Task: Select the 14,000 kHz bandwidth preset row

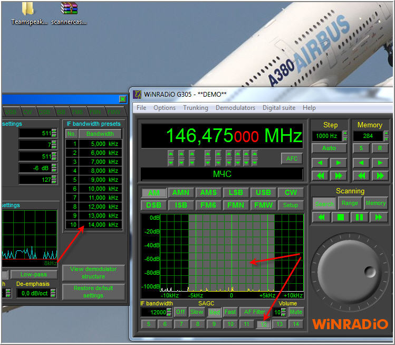Action: 94,225
